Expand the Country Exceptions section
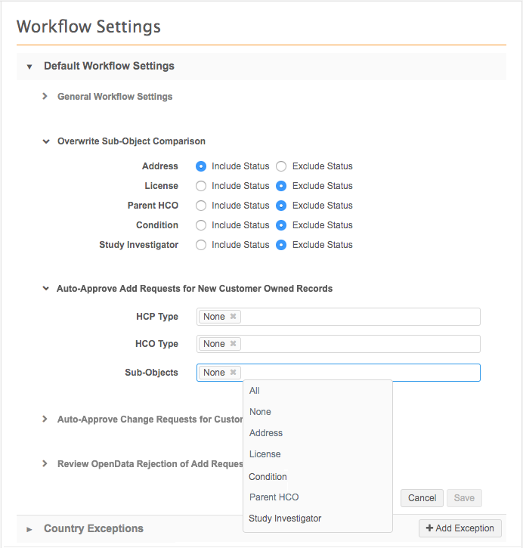 29,529
